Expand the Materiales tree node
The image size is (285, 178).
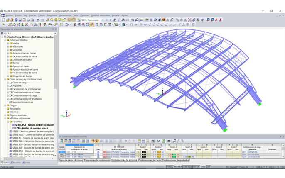click(x=8, y=46)
